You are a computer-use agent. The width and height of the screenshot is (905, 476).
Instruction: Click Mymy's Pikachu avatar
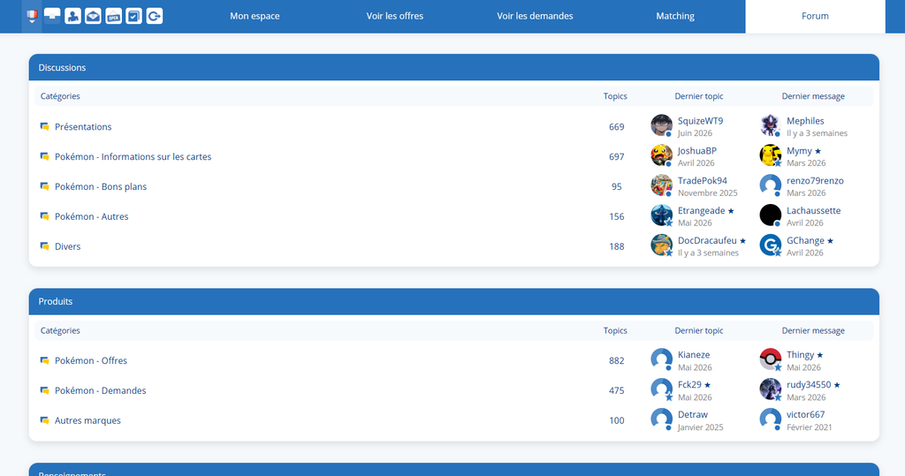click(770, 155)
